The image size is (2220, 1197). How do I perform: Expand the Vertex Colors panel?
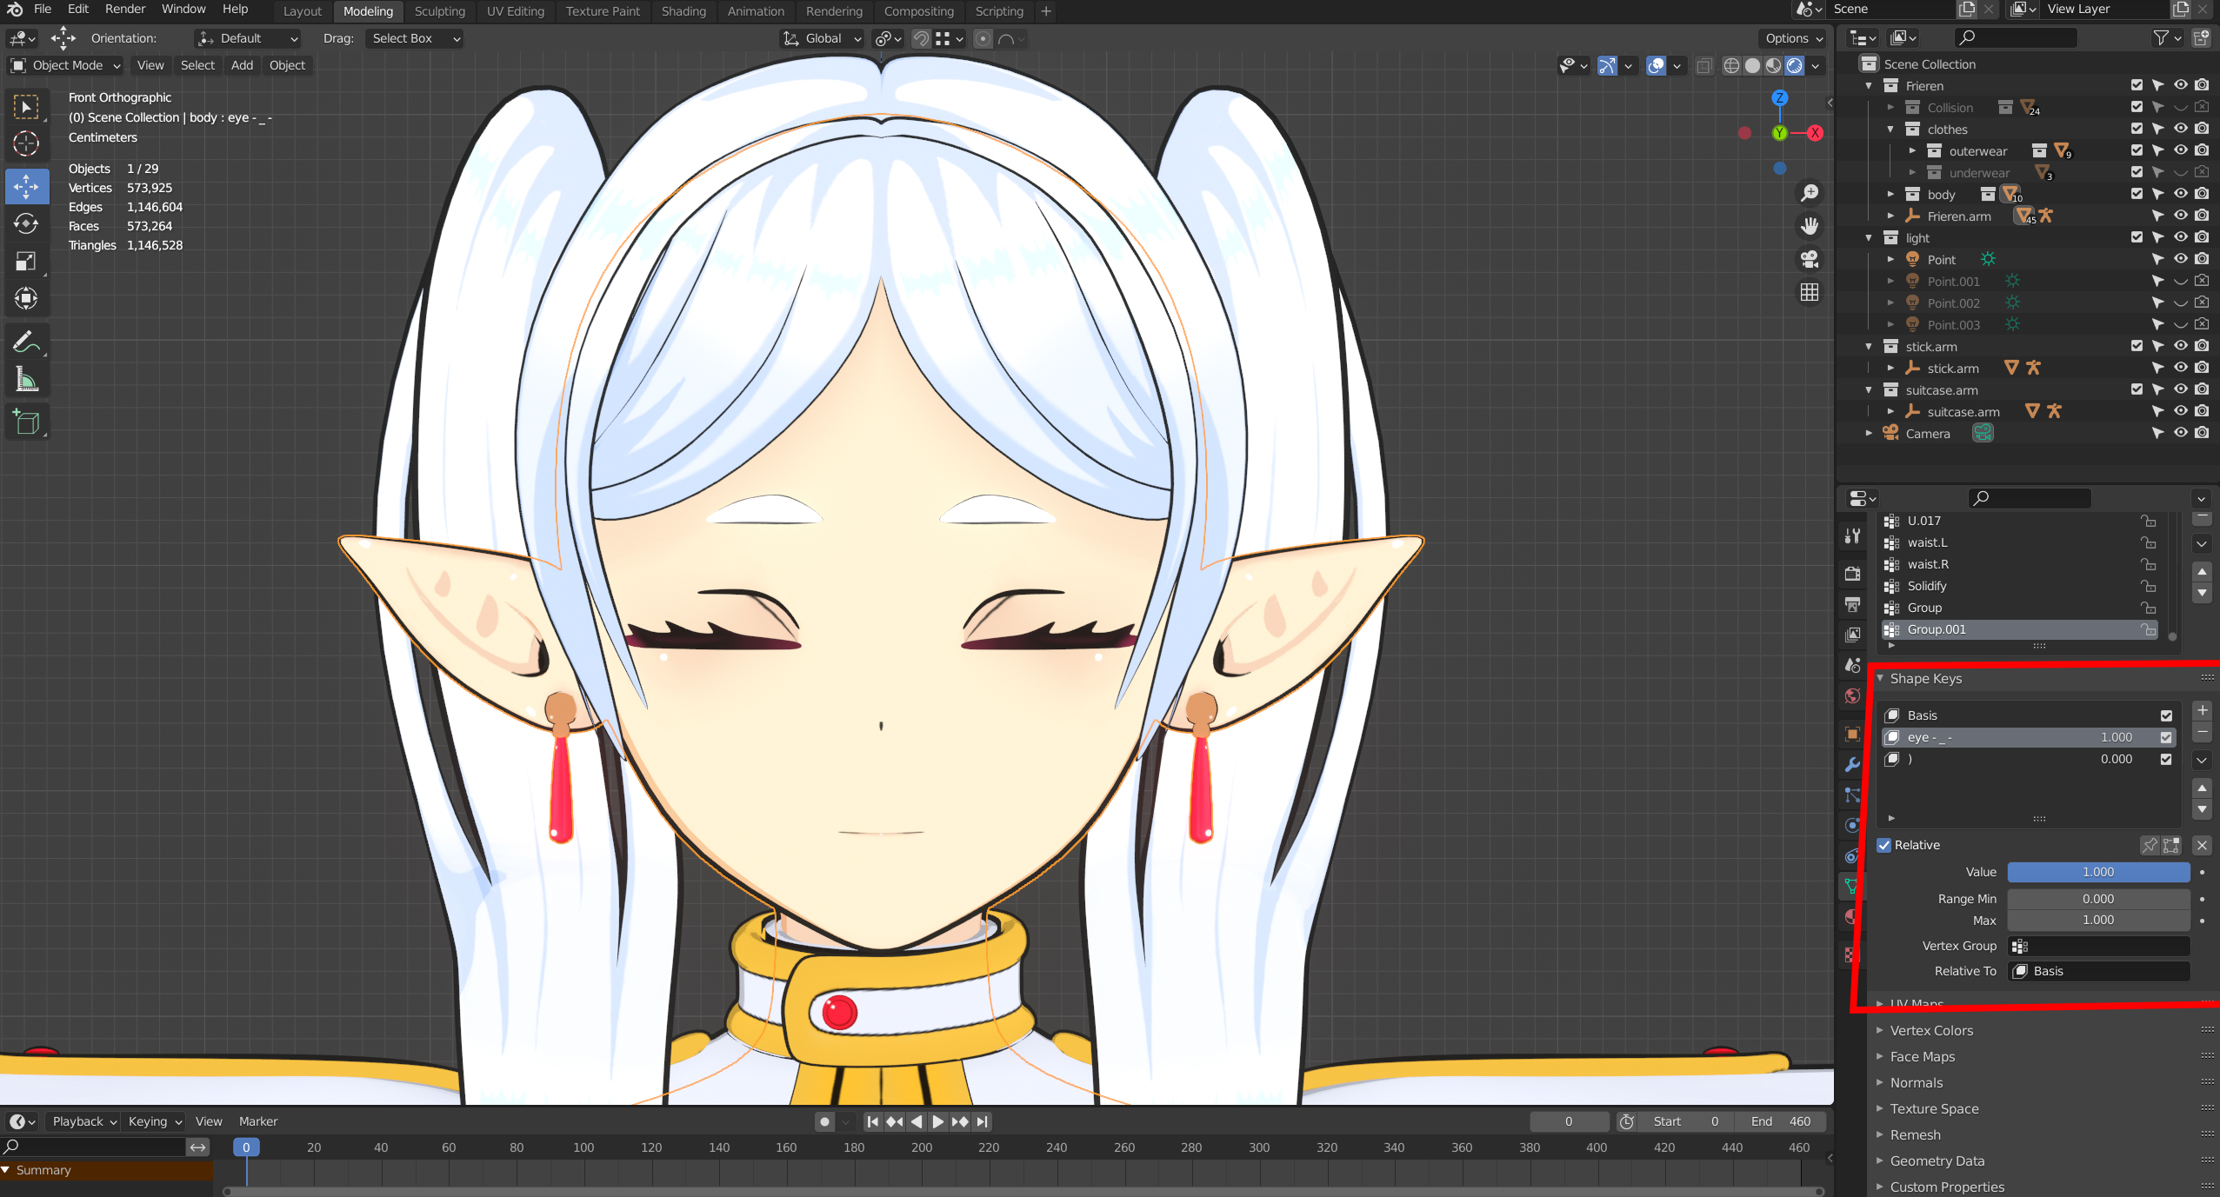click(x=1930, y=1030)
